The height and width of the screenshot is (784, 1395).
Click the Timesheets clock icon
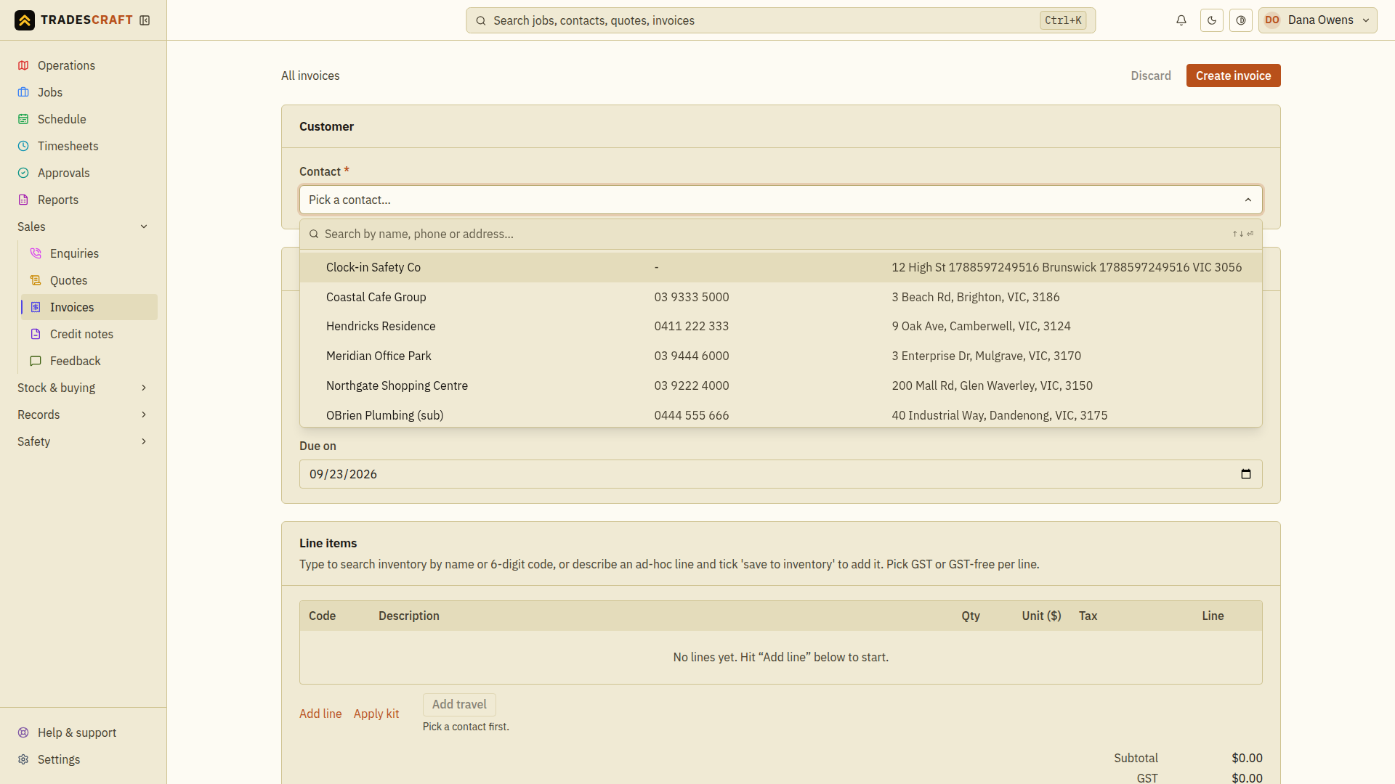coord(23,146)
